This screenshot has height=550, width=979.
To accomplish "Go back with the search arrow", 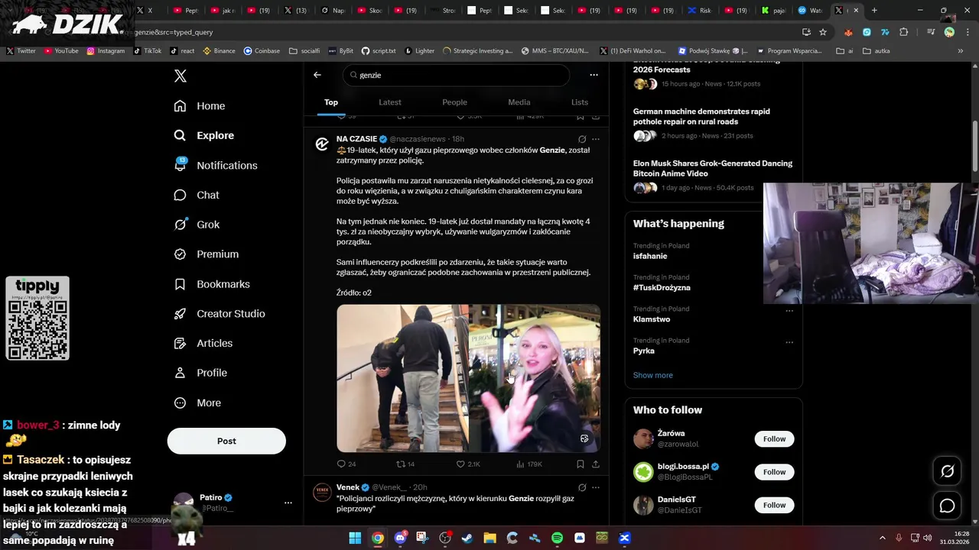I will [x=317, y=75].
